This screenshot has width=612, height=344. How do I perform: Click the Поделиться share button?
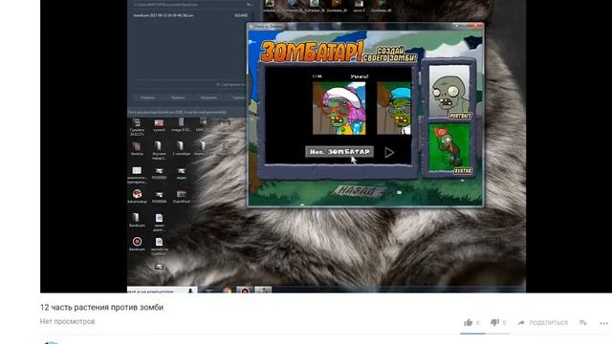coord(542,323)
